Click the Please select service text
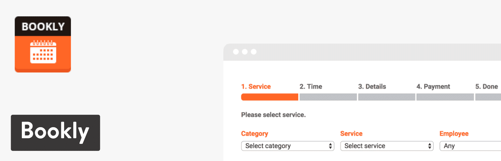Image resolution: width=501 pixels, height=161 pixels. pyautogui.click(x=273, y=115)
